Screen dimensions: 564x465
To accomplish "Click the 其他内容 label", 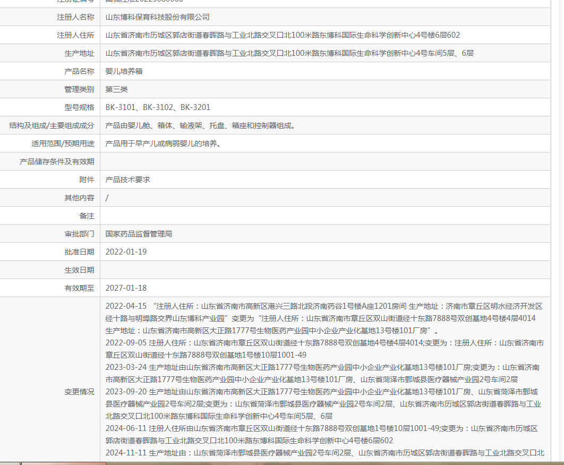I will [x=79, y=198].
